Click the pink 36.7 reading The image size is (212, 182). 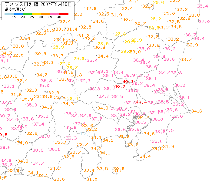[x=190, y=35]
